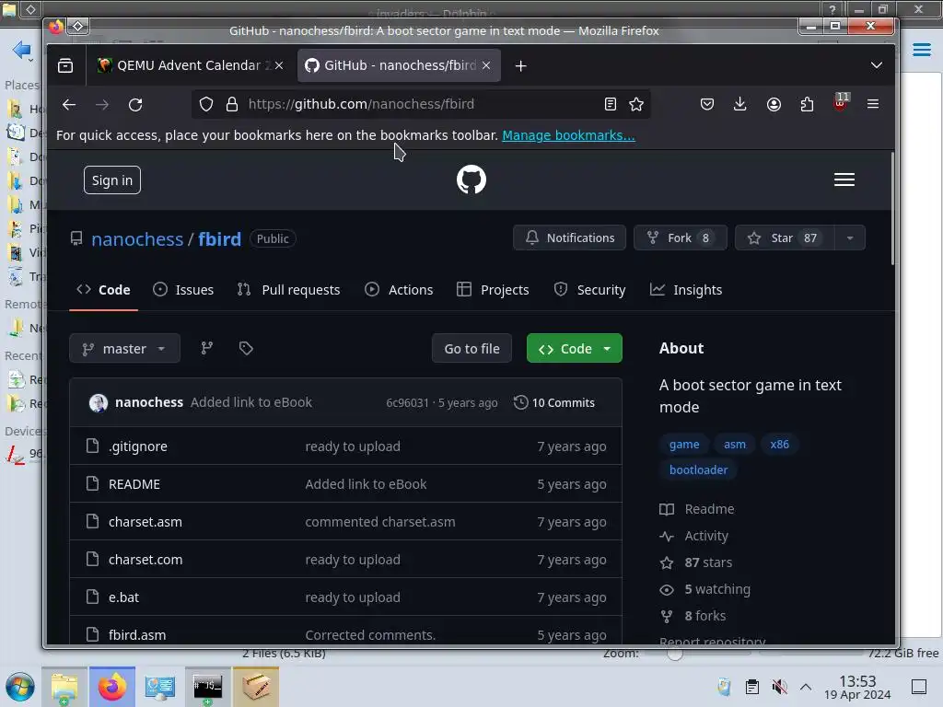Click Dolphin zoom slider handle
The width and height of the screenshot is (943, 707).
click(675, 655)
